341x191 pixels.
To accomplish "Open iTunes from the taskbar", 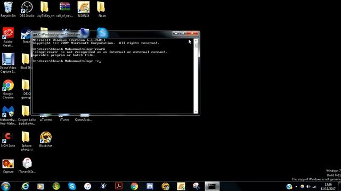I will pos(87,186).
